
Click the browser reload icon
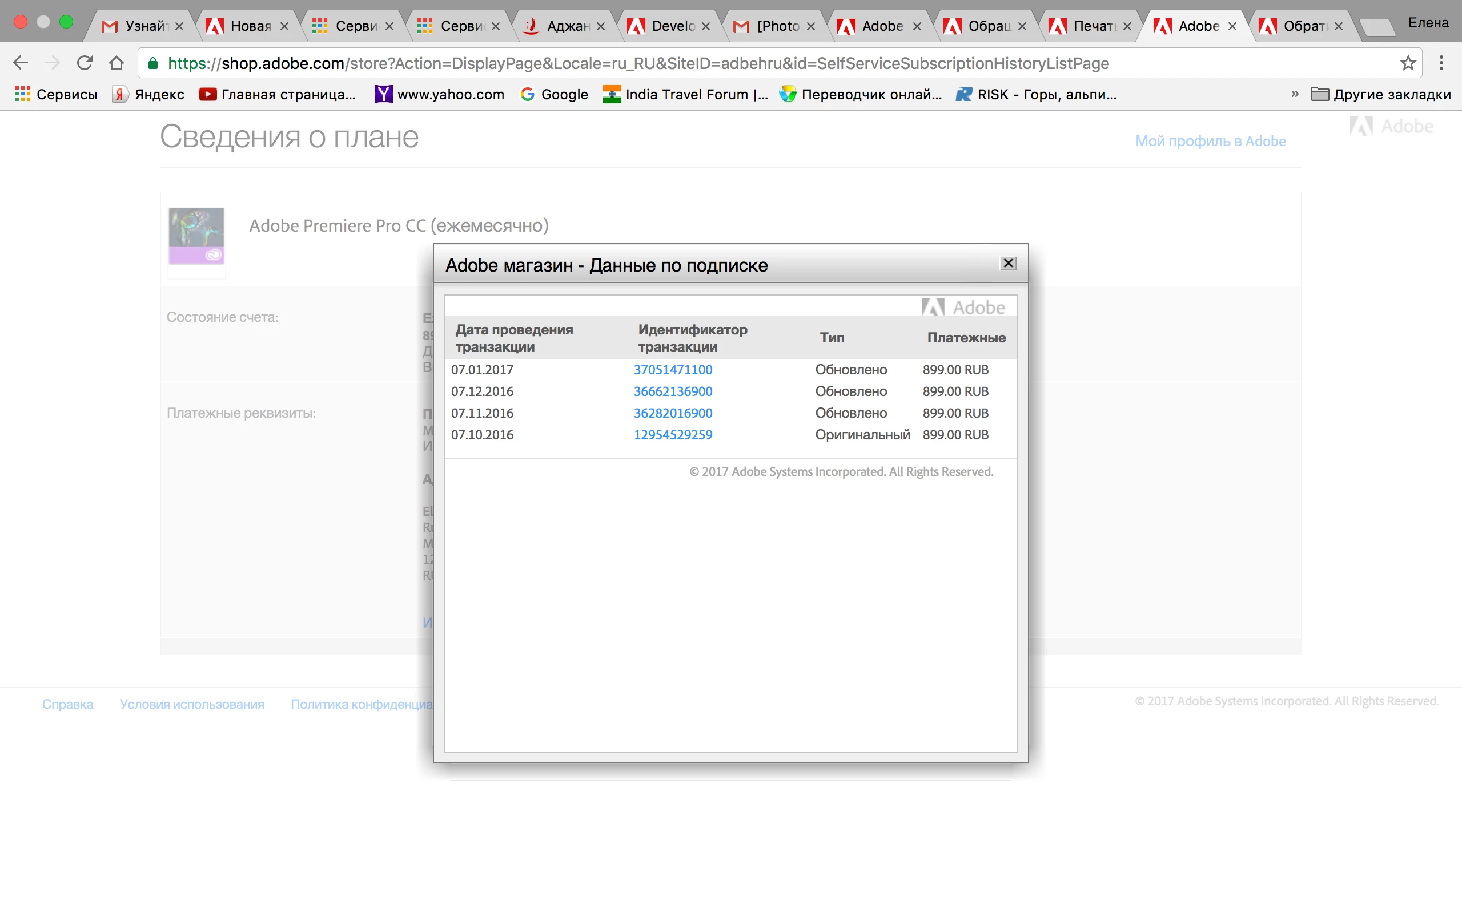click(85, 63)
